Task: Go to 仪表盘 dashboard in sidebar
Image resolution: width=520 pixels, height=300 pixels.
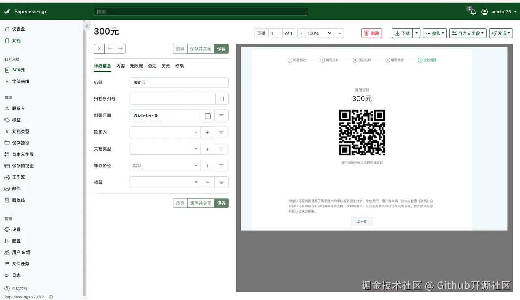Action: [x=15, y=29]
